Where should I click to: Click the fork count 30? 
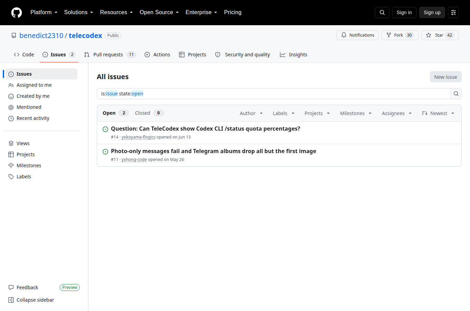pyautogui.click(x=409, y=35)
